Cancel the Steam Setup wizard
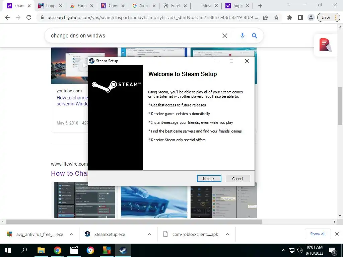The image size is (343, 257). [x=237, y=179]
